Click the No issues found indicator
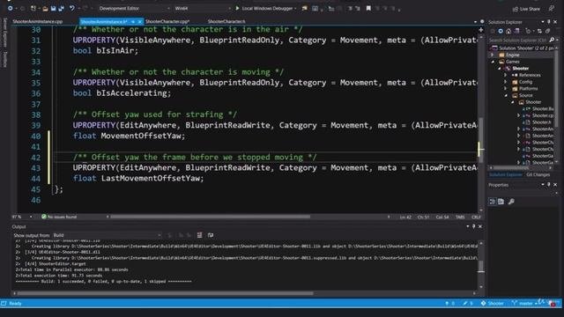 59,217
